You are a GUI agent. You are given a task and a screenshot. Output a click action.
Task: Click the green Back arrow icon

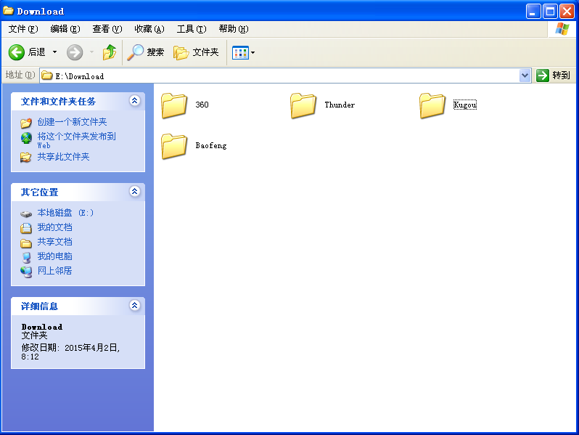pyautogui.click(x=17, y=52)
